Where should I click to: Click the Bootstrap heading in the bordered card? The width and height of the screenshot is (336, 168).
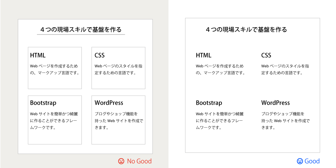click(43, 103)
